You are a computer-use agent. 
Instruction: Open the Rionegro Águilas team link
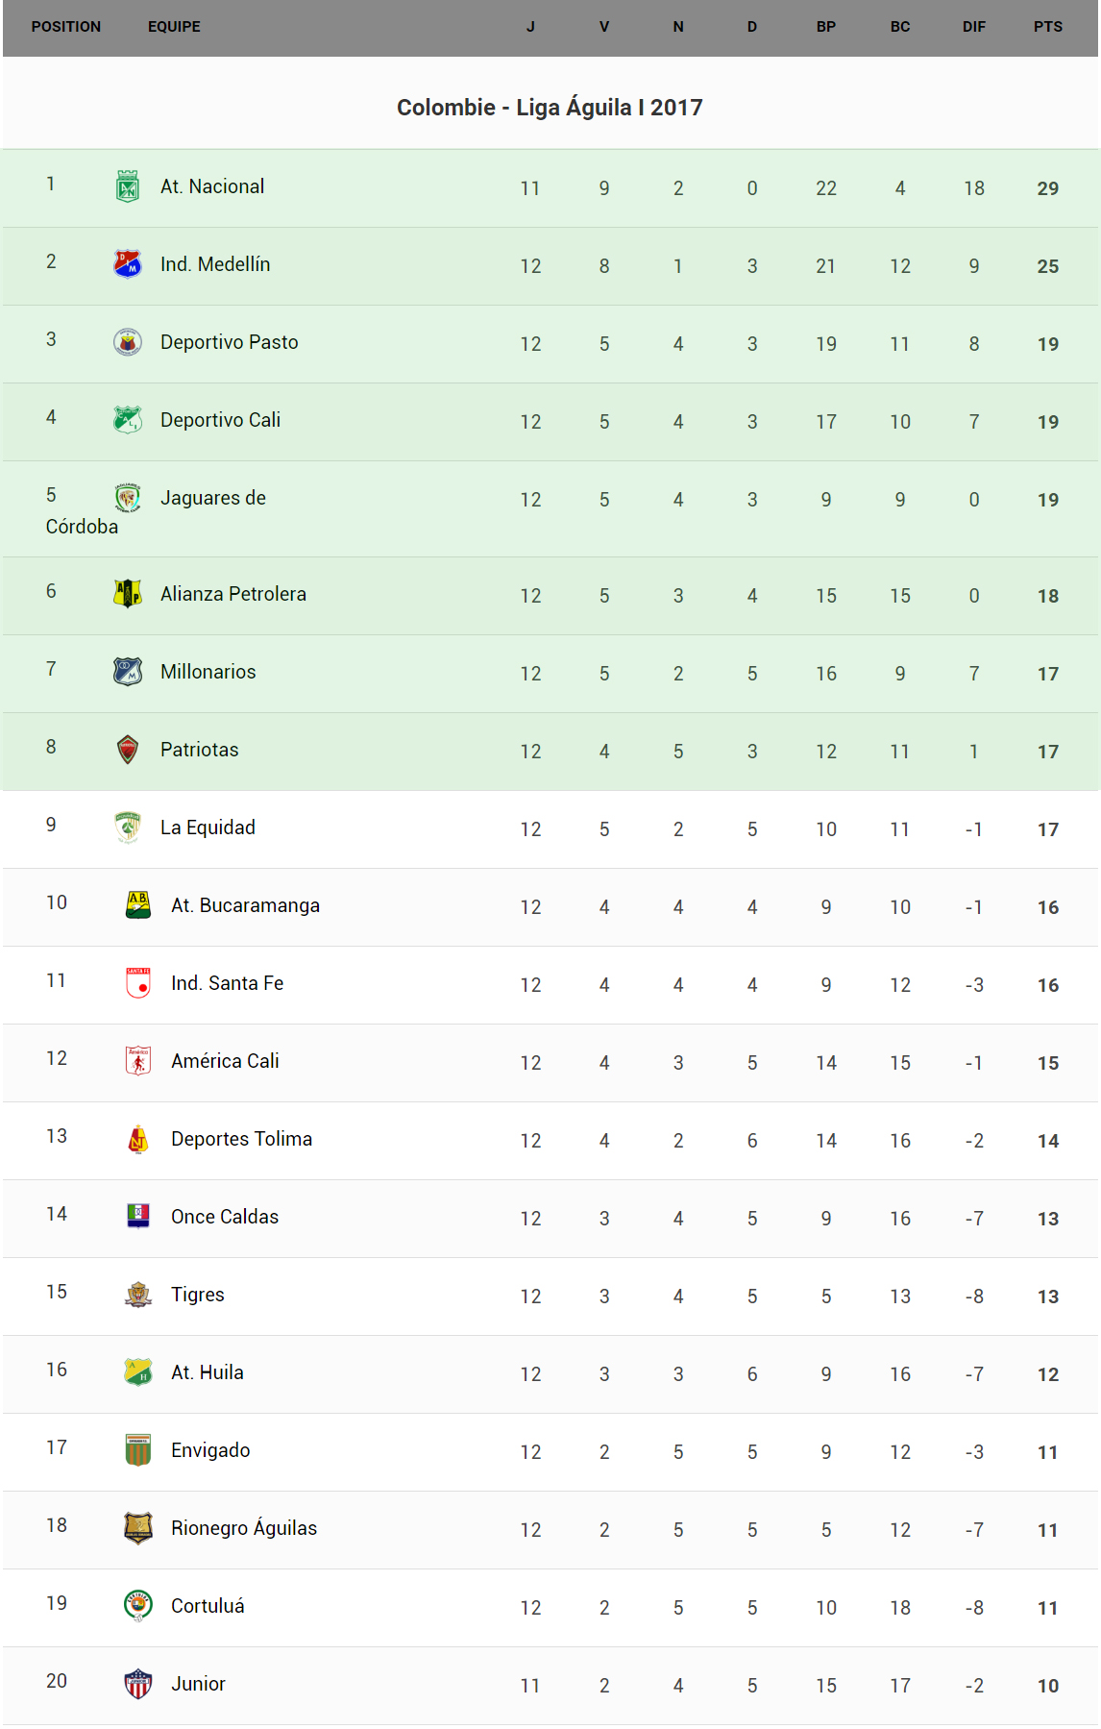pyautogui.click(x=243, y=1528)
